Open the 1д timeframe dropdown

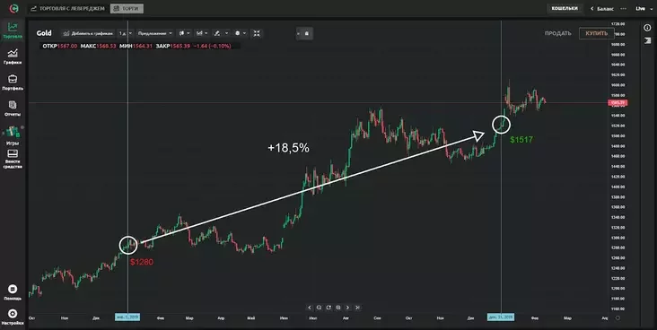pyautogui.click(x=125, y=33)
